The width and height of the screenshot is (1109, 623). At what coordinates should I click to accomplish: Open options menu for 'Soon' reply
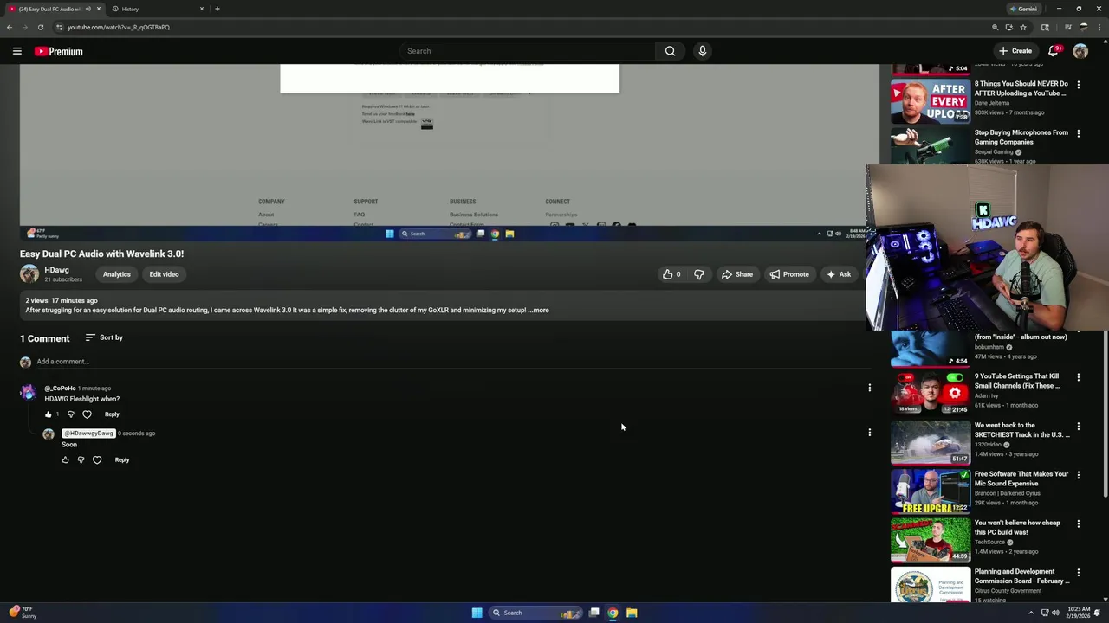(x=869, y=432)
